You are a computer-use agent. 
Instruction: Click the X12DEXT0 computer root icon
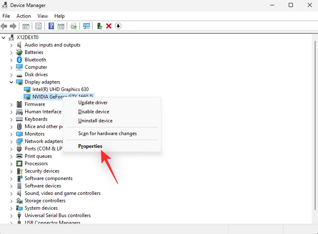coord(12,37)
